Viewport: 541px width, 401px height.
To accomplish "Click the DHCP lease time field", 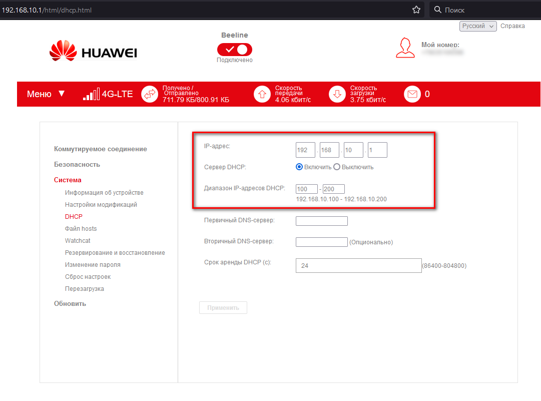I will pos(358,266).
